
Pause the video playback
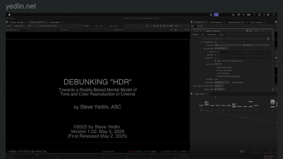pos(13,151)
